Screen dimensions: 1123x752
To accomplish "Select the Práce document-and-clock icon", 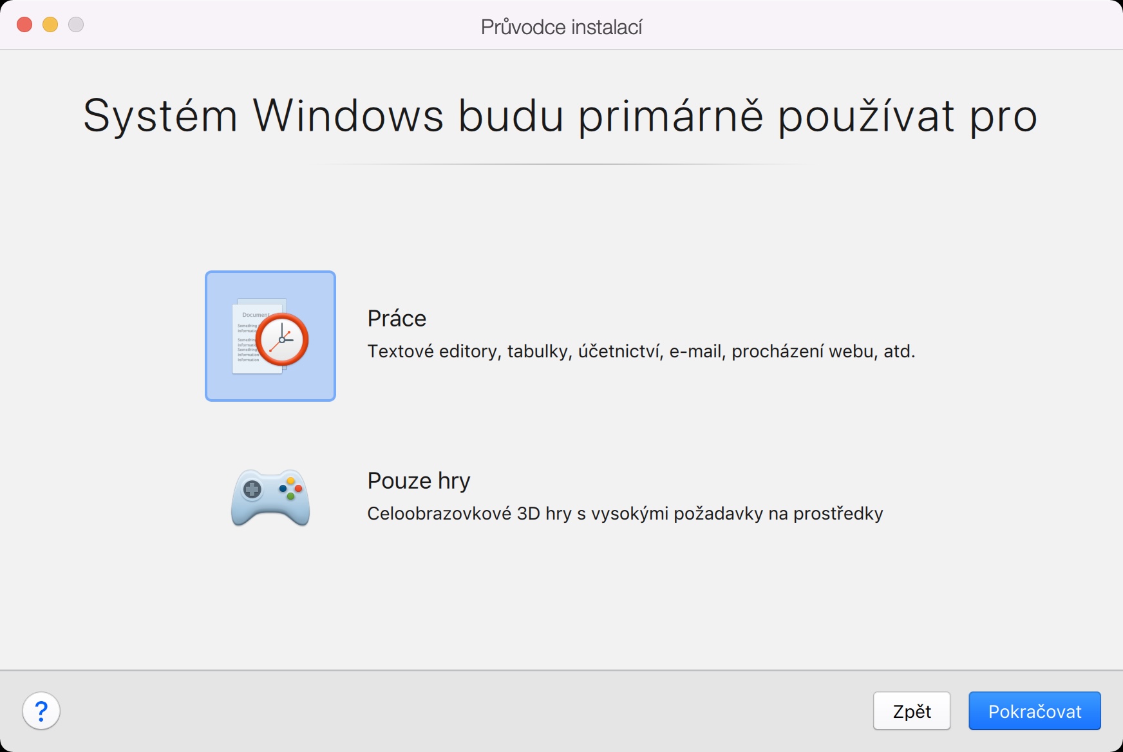I will pyautogui.click(x=270, y=336).
